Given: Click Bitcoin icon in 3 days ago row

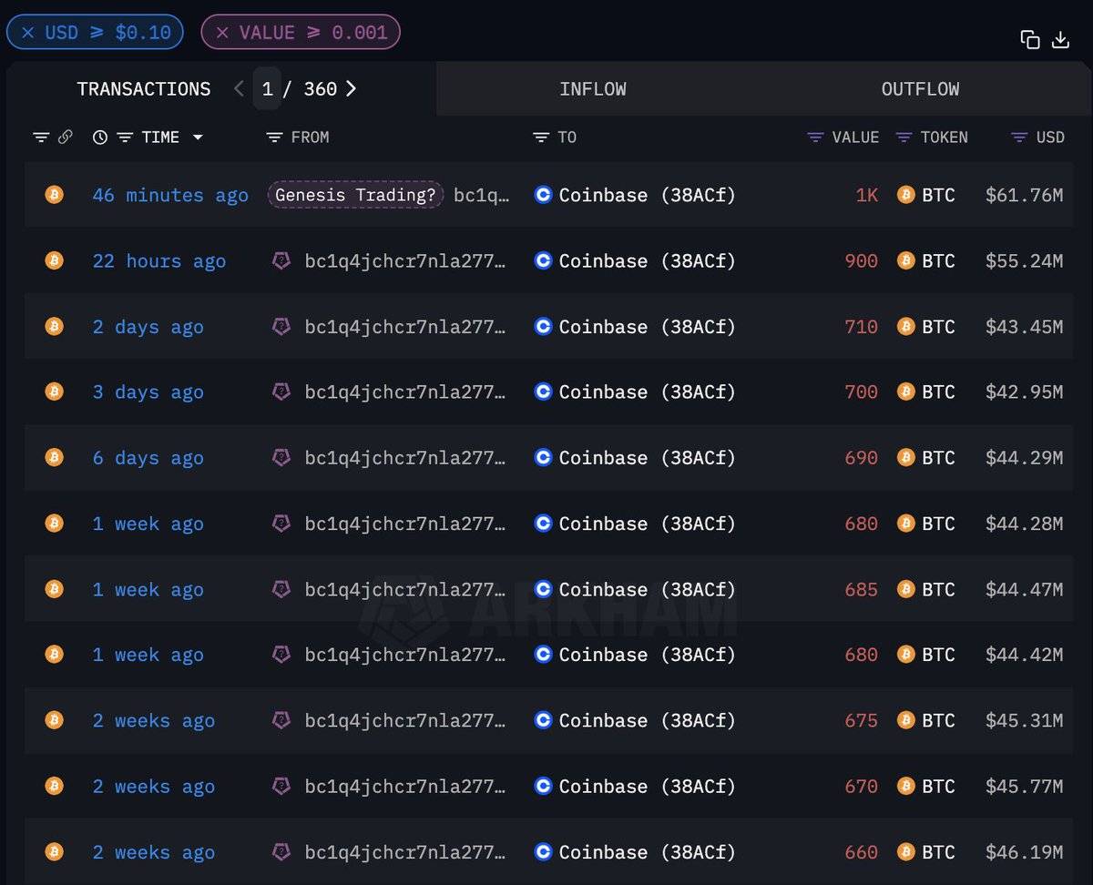Looking at the screenshot, I should [55, 392].
